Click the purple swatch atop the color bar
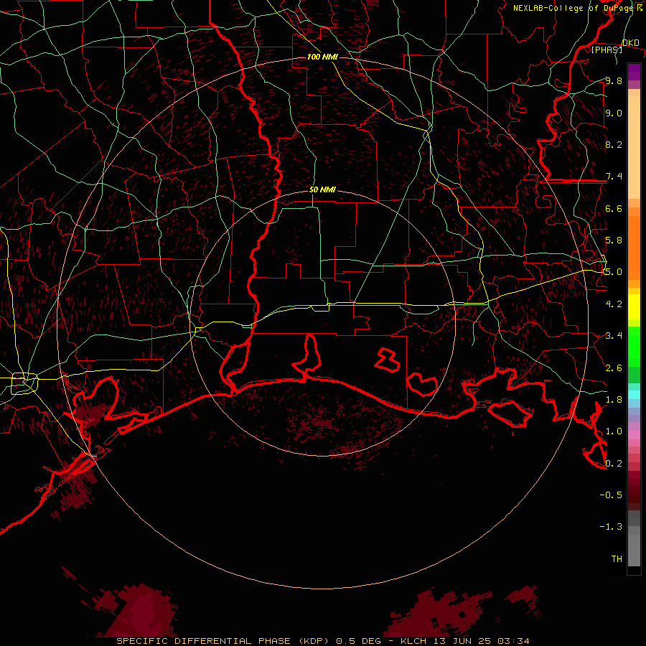 pos(634,72)
